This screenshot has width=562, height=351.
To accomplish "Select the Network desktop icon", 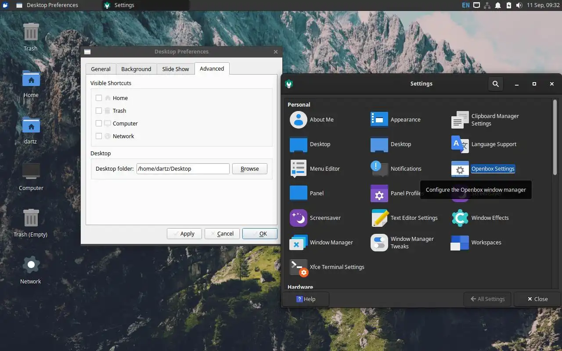I will [x=31, y=270].
